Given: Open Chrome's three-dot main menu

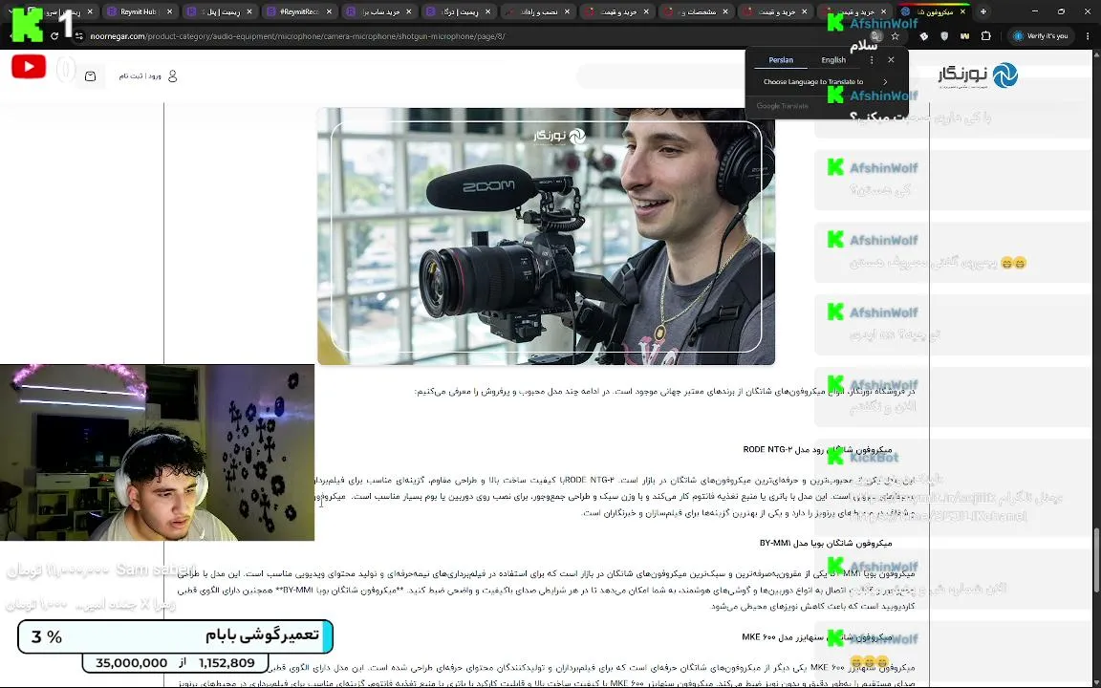Looking at the screenshot, I should pos(1088,35).
